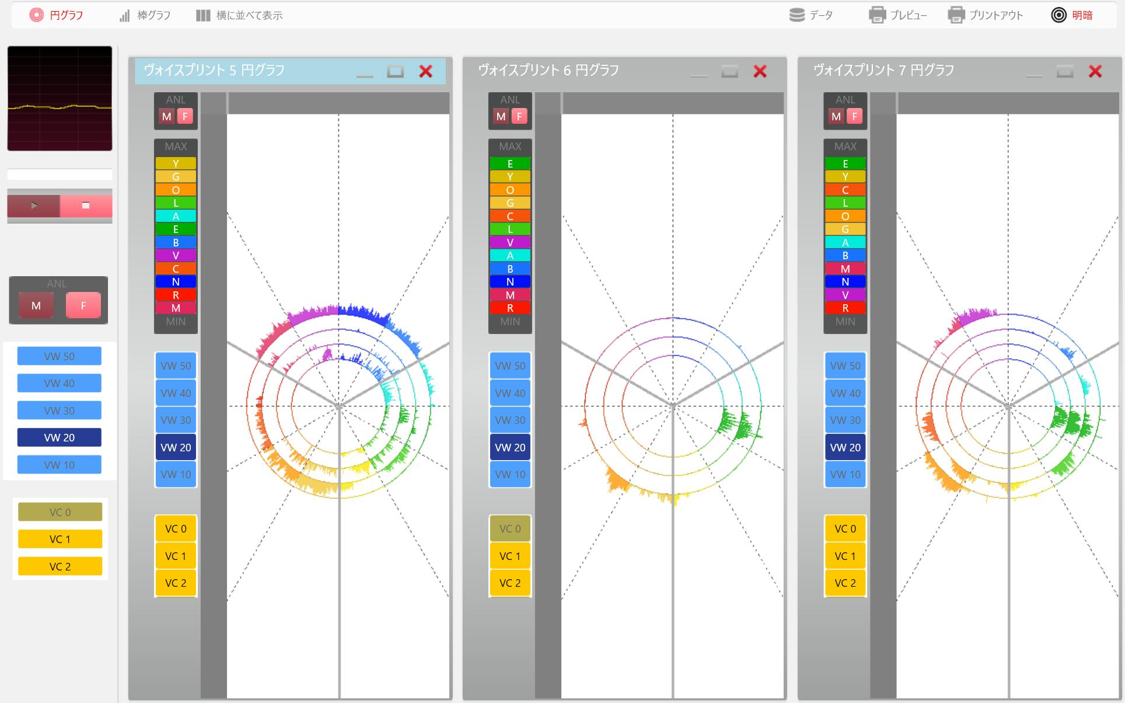Select 横に並べて表示 layout
Image resolution: width=1125 pixels, height=703 pixels.
point(239,15)
